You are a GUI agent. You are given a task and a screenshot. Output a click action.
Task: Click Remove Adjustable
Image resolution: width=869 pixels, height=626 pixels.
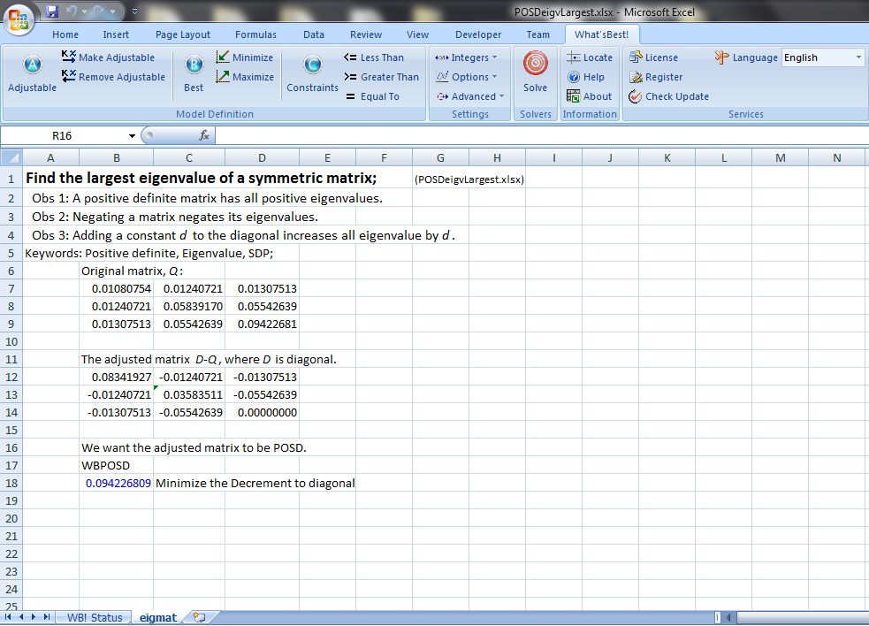click(x=113, y=77)
